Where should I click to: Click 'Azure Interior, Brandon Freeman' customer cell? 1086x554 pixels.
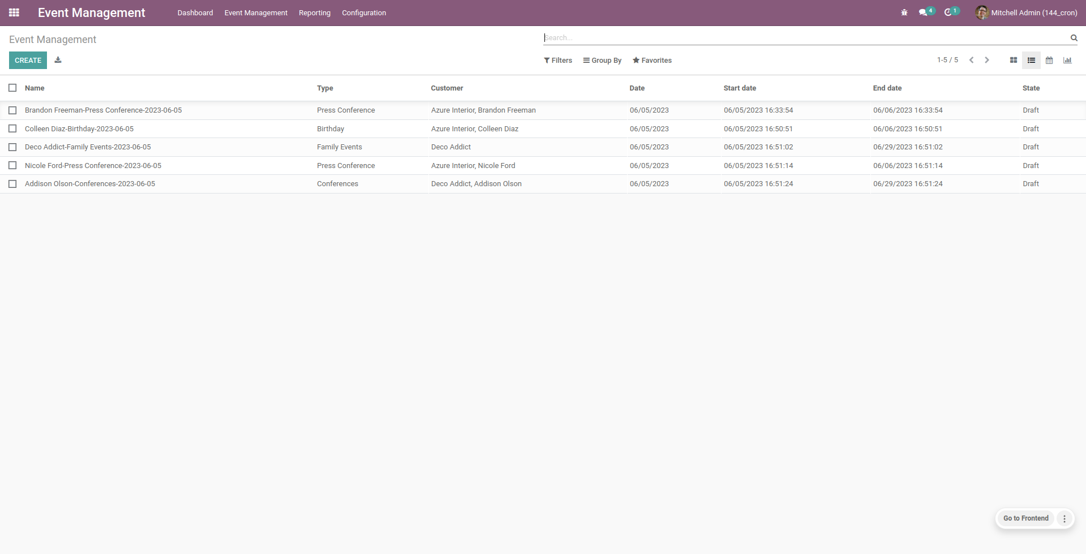483,110
